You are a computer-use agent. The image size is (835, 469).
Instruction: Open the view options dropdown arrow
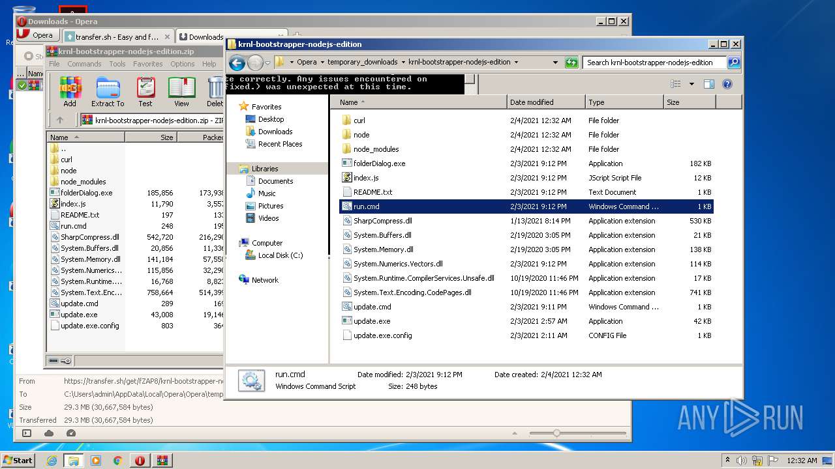click(691, 84)
